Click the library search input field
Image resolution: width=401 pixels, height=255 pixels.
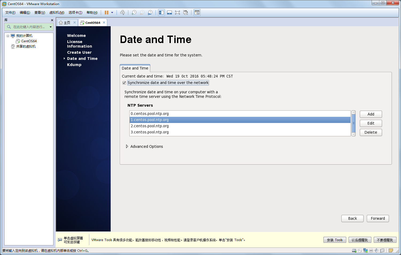click(x=29, y=27)
